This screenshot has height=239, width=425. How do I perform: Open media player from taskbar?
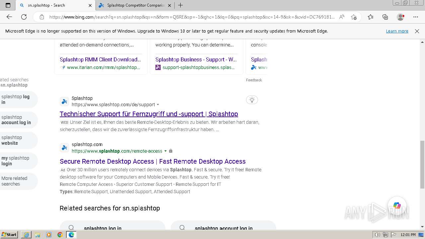click(x=49, y=235)
